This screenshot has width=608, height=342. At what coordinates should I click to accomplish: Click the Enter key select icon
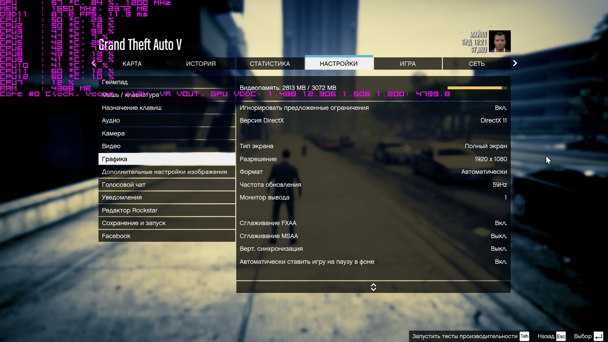pos(598,336)
